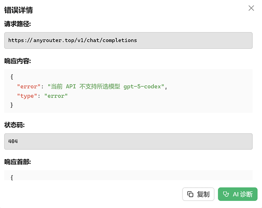Click the "error" key in response JSON
Image resolution: width=262 pixels, height=208 pixels.
click(x=29, y=87)
